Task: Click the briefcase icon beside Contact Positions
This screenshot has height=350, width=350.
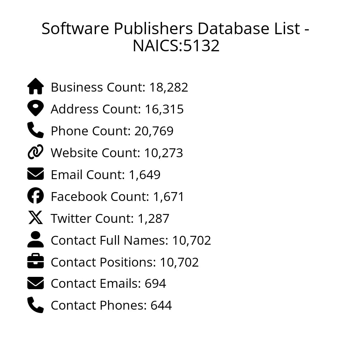Action: pyautogui.click(x=36, y=261)
